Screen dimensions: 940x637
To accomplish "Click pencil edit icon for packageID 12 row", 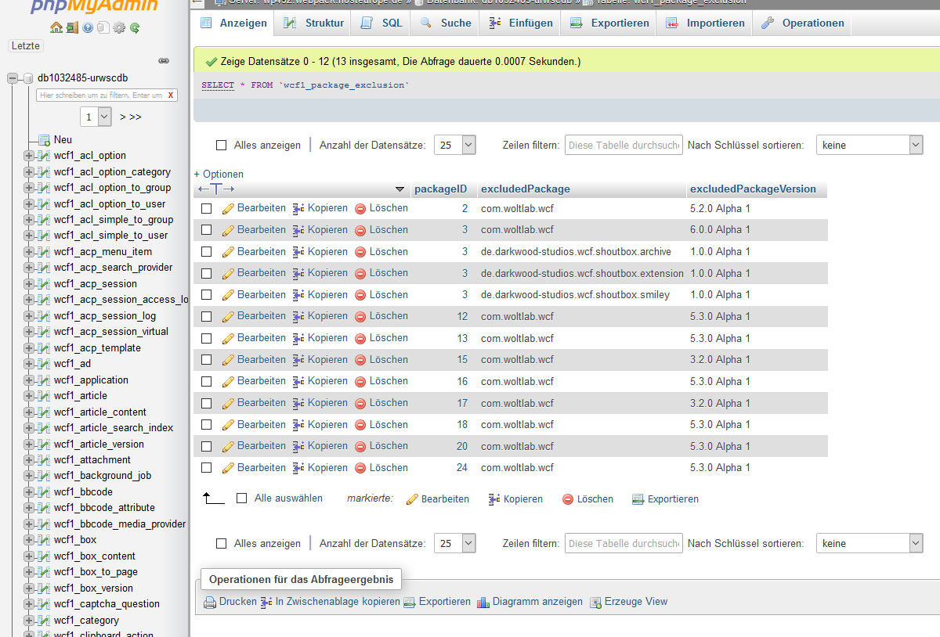I will point(228,317).
